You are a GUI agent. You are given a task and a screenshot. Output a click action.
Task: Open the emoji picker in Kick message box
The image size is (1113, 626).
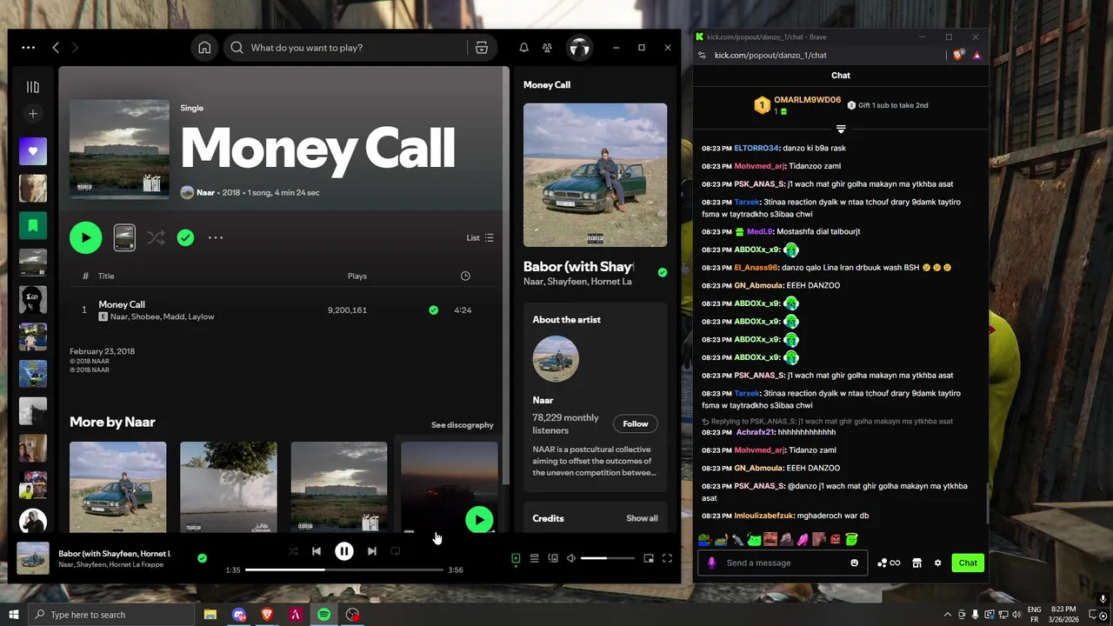pyautogui.click(x=854, y=563)
